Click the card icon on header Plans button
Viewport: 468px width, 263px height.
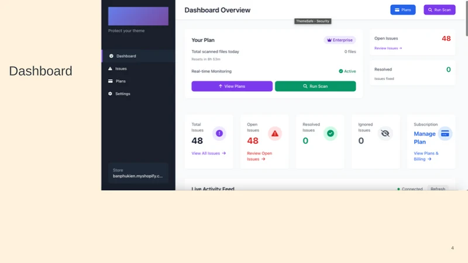point(397,10)
